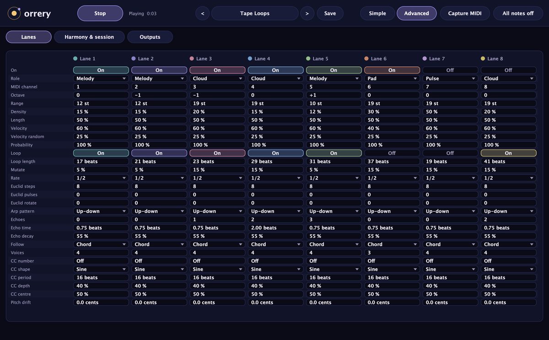The image size is (549, 340).
Task: Switch to the Harmony & session tab
Action: 89,37
